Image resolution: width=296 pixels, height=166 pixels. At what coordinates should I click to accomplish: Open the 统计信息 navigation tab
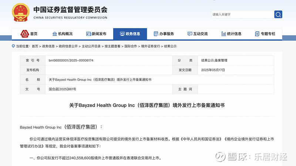tap(232, 34)
